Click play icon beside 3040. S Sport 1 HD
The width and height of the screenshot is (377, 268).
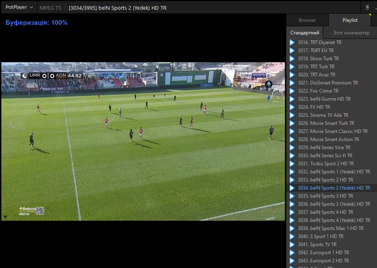[x=292, y=237]
